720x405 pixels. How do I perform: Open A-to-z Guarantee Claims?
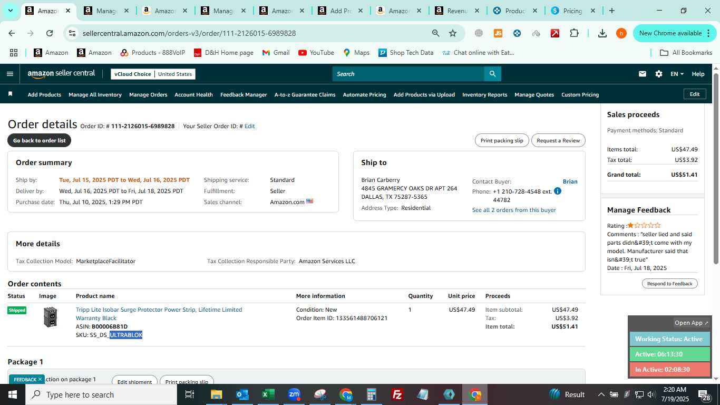(305, 94)
